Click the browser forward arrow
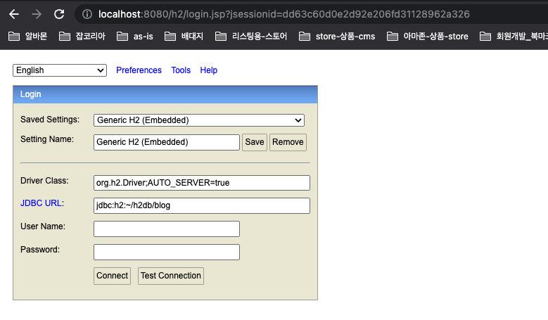 [x=37, y=14]
